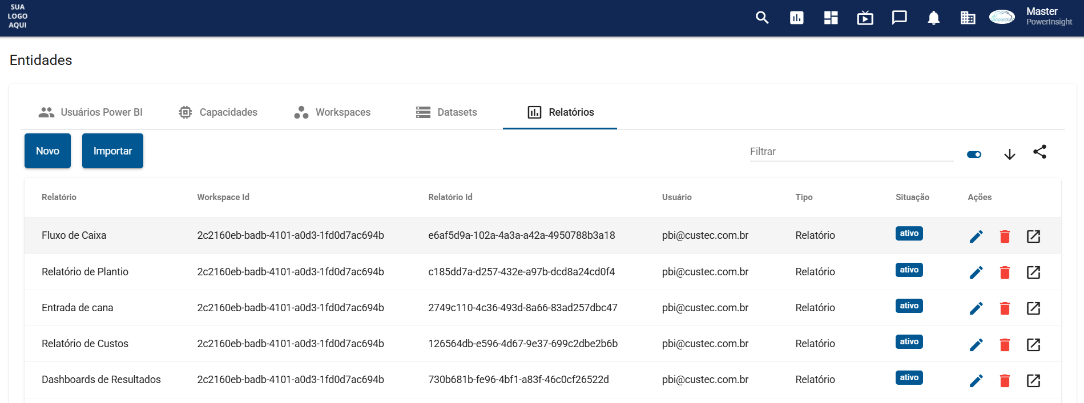Open Relatório de Plantio externally
The height and width of the screenshot is (403, 1084).
[x=1034, y=272]
